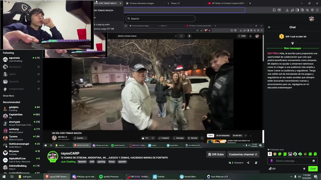The width and height of the screenshot is (321, 180).
Task: Open the Just Chatting category link
Action: pos(68,162)
